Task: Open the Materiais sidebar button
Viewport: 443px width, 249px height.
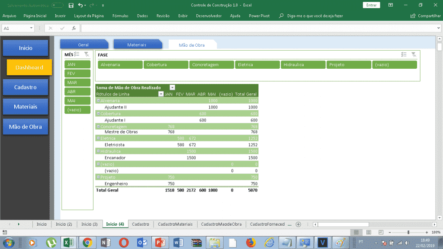Action: (26, 106)
